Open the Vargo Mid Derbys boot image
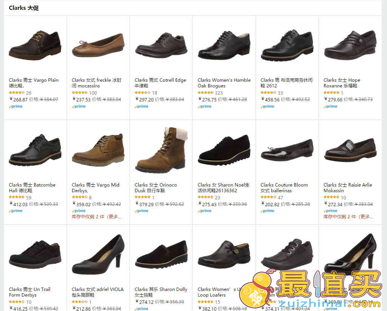 click(x=98, y=150)
